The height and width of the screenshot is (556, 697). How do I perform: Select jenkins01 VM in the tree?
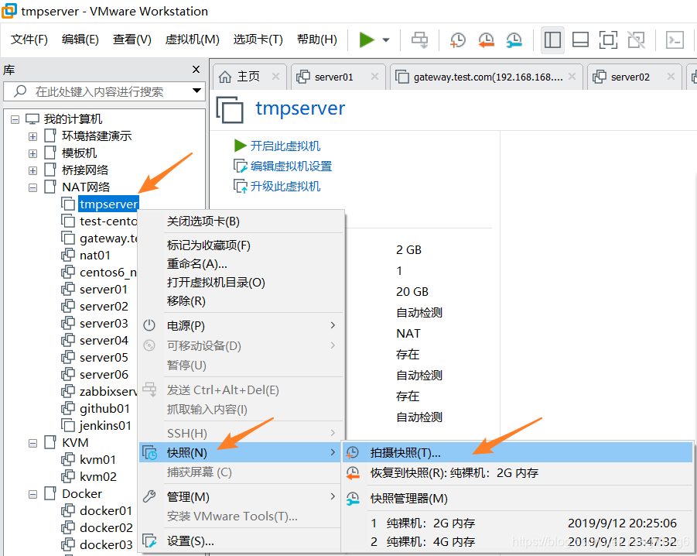pos(105,426)
